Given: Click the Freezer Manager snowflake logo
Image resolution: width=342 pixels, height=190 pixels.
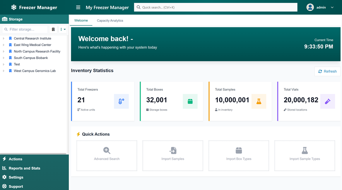Looking at the screenshot, I should (x=14, y=7).
